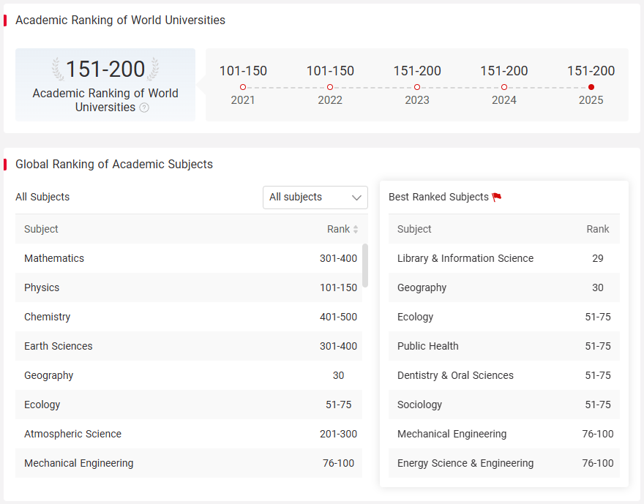Click the All Subjects label
Screen dimensions: 644x504
point(42,197)
